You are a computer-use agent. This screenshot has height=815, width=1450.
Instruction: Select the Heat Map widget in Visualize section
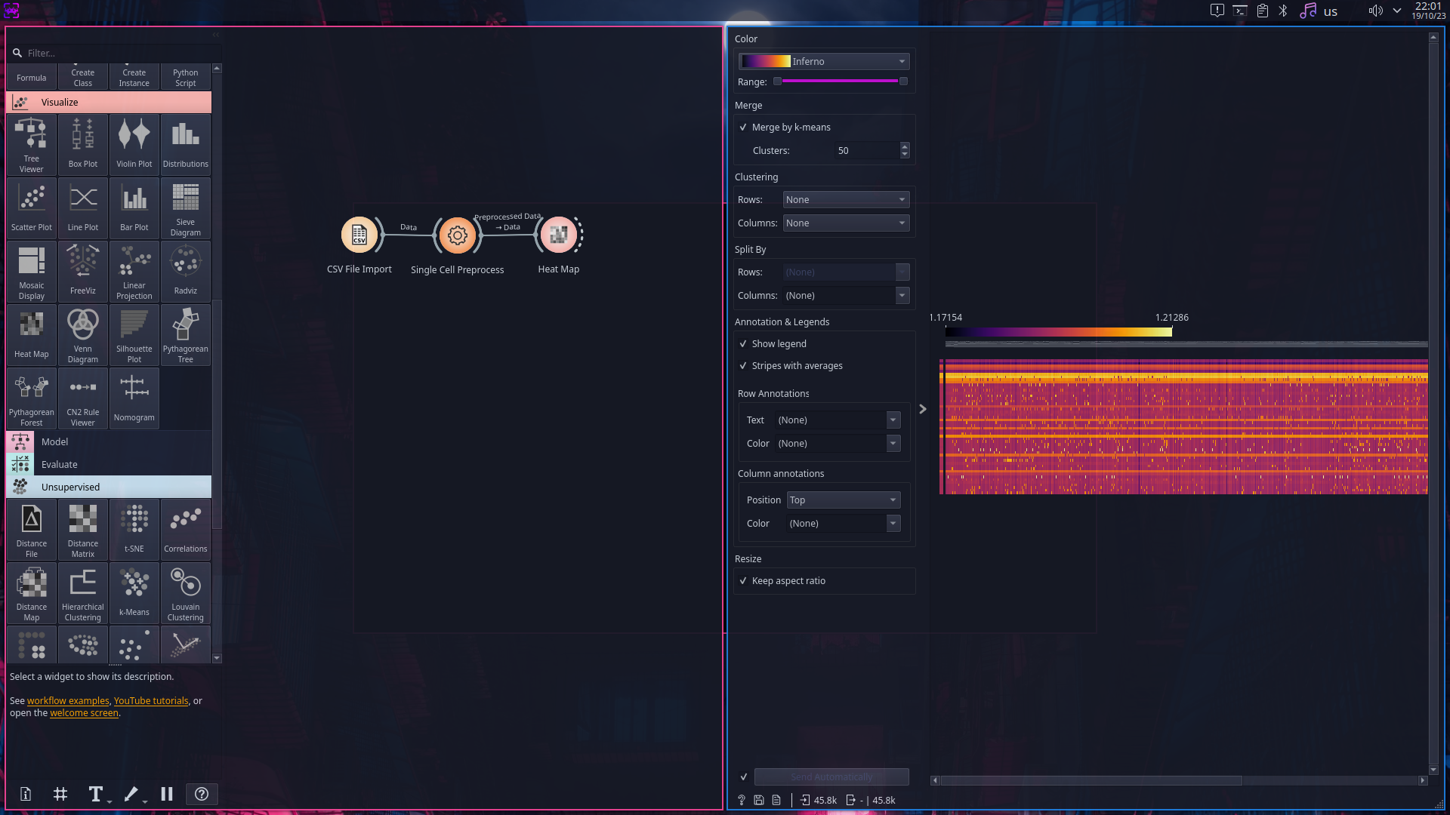tap(31, 334)
